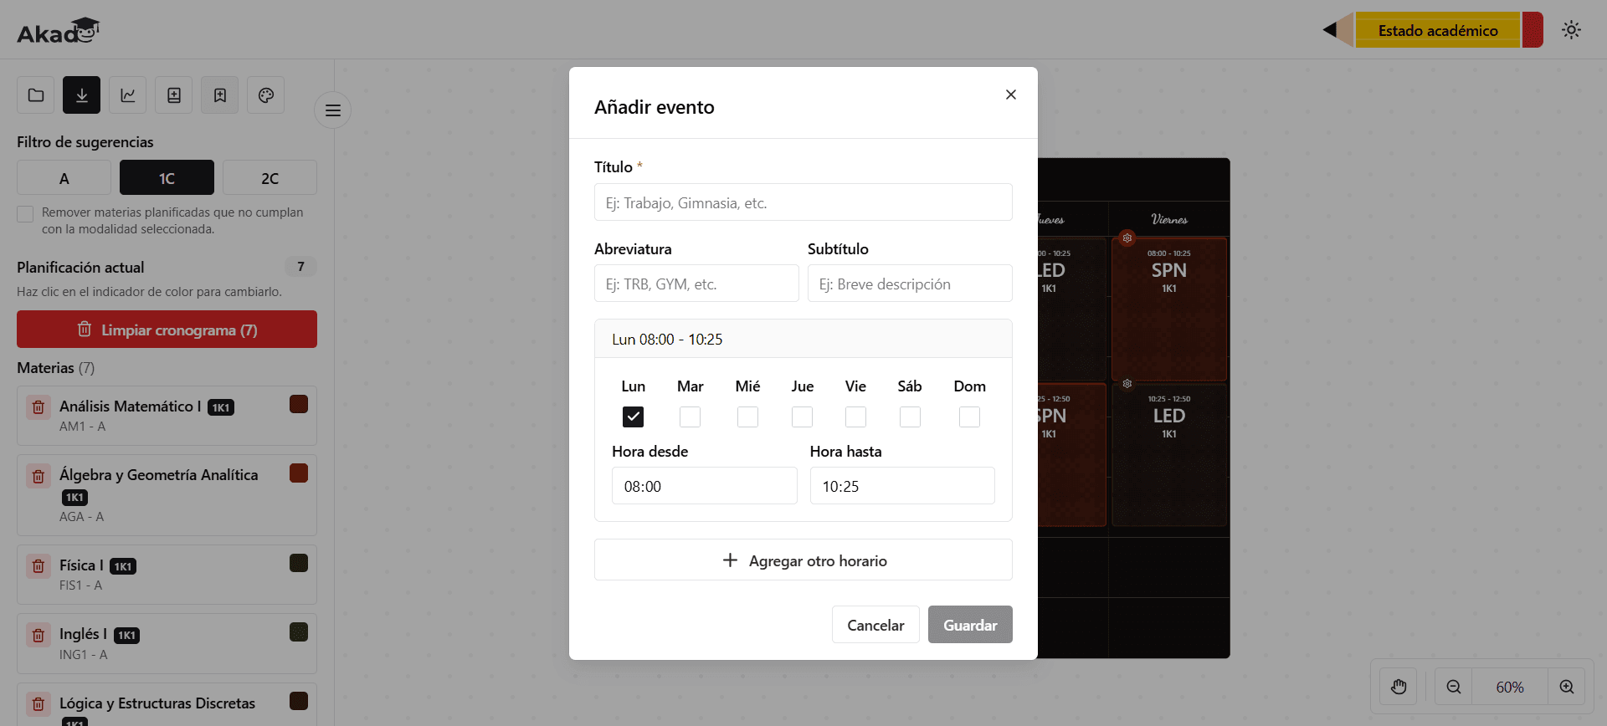Click the Cancelar button
The width and height of the screenshot is (1607, 726).
click(x=875, y=625)
